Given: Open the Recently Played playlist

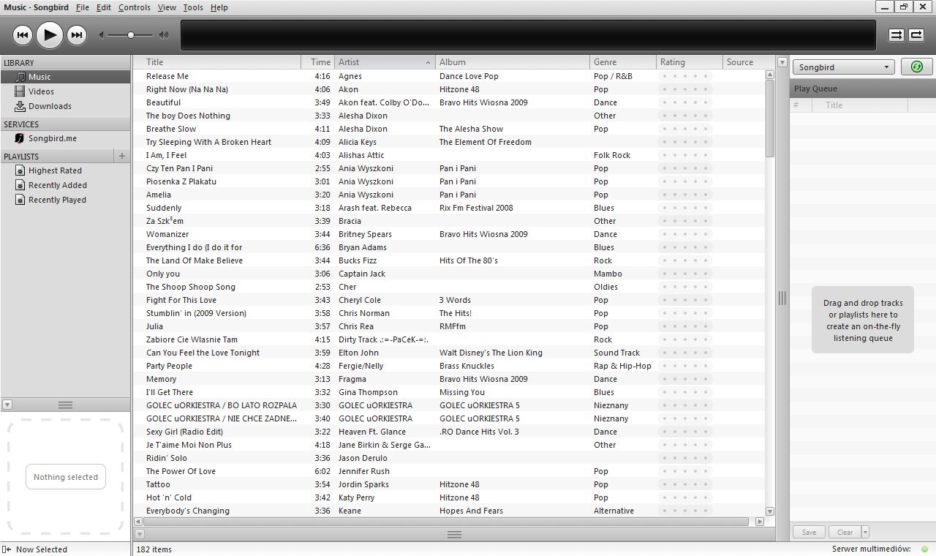Looking at the screenshot, I should [x=66, y=200].
